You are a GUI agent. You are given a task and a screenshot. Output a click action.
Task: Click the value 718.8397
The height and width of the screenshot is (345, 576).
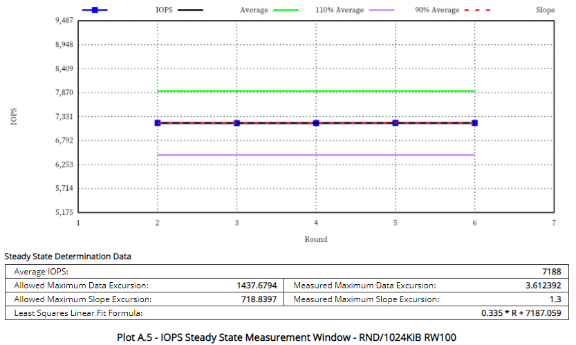[259, 299]
